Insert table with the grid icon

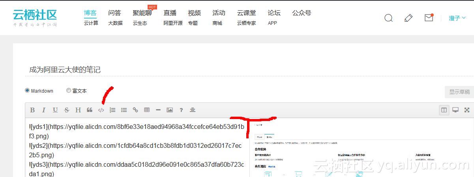click(147, 110)
